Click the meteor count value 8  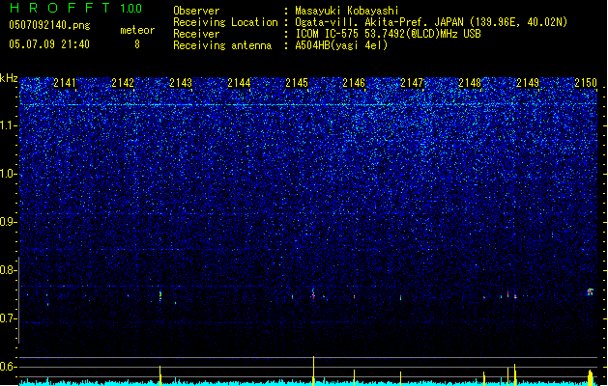point(137,44)
